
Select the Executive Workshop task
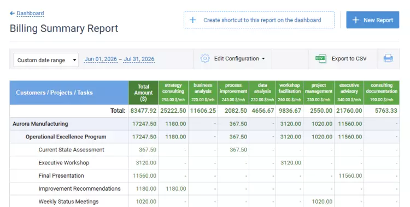(x=64, y=163)
